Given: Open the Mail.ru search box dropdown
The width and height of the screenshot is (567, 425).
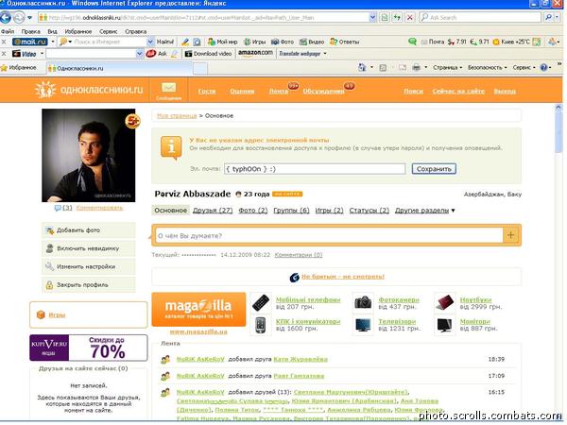Looking at the screenshot, I should tap(150, 42).
